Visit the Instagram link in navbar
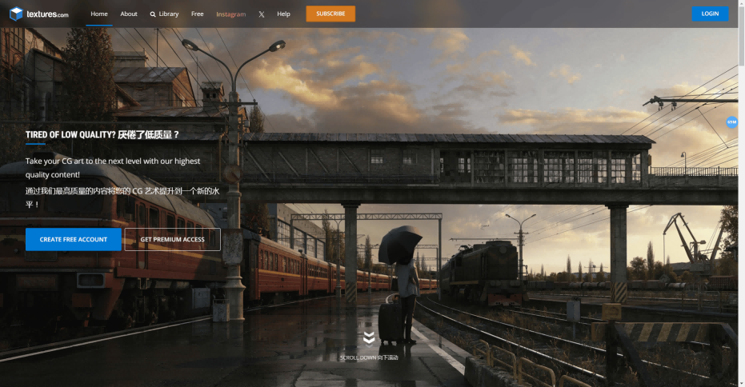 click(x=230, y=14)
